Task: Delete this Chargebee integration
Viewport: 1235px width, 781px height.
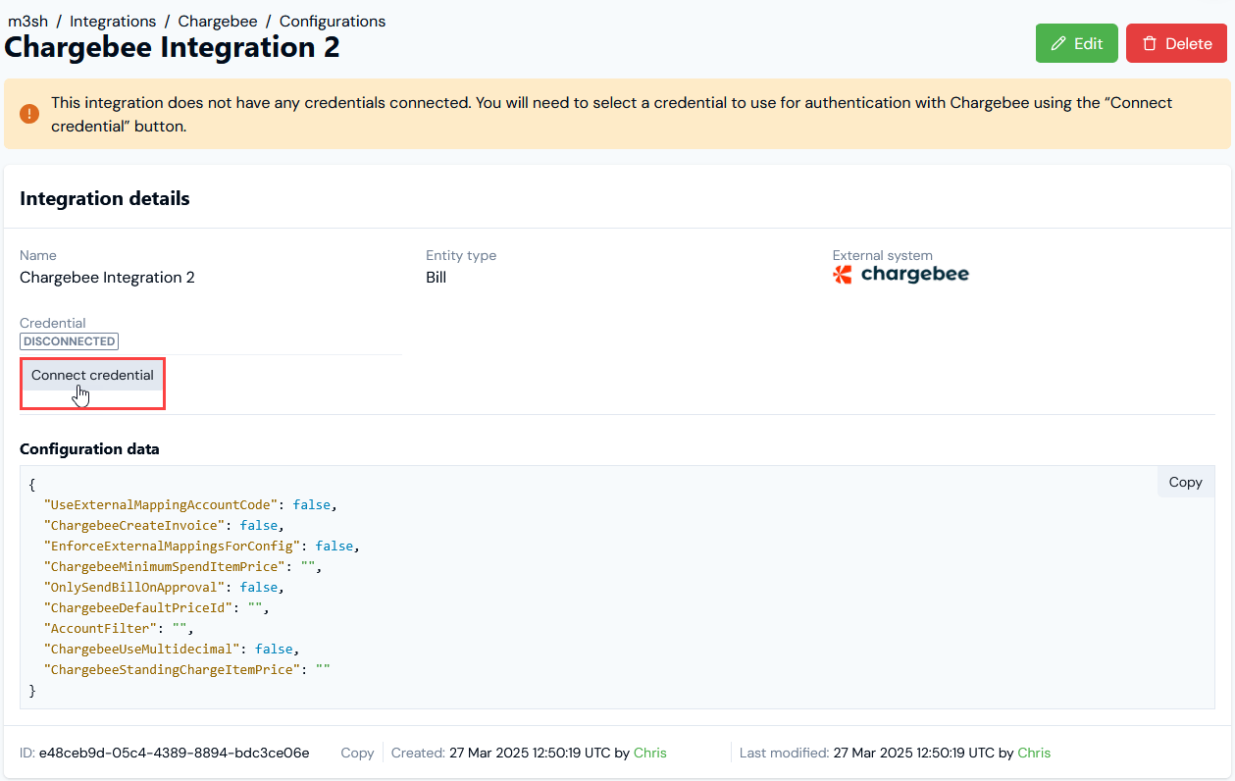Action: pos(1176,43)
